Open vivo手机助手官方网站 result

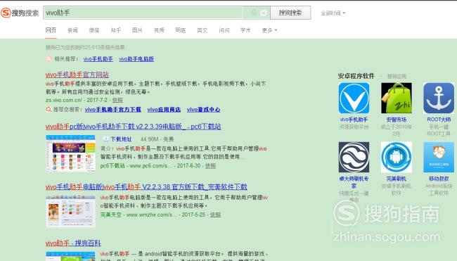77,75
